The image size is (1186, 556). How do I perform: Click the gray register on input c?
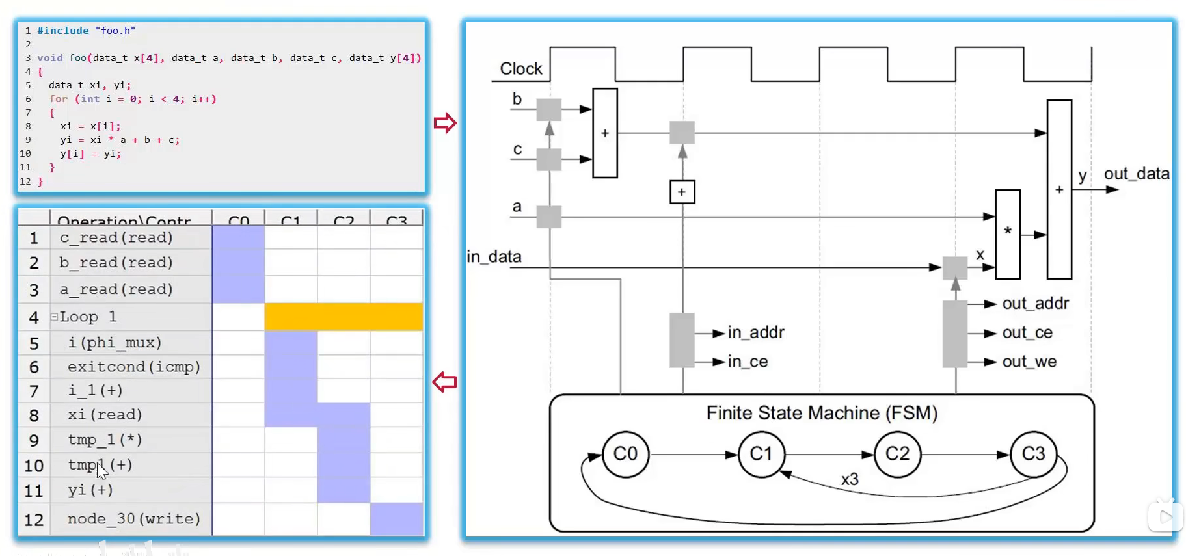549,159
